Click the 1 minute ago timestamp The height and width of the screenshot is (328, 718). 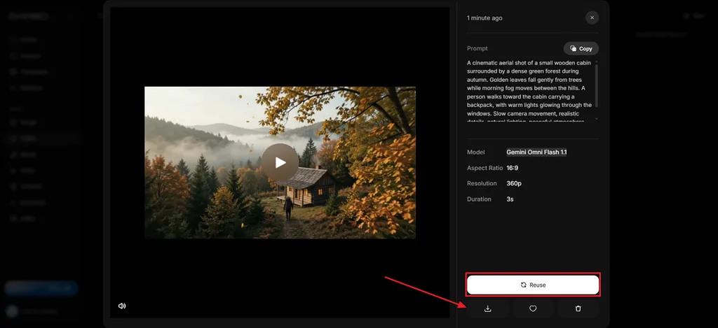click(x=485, y=17)
